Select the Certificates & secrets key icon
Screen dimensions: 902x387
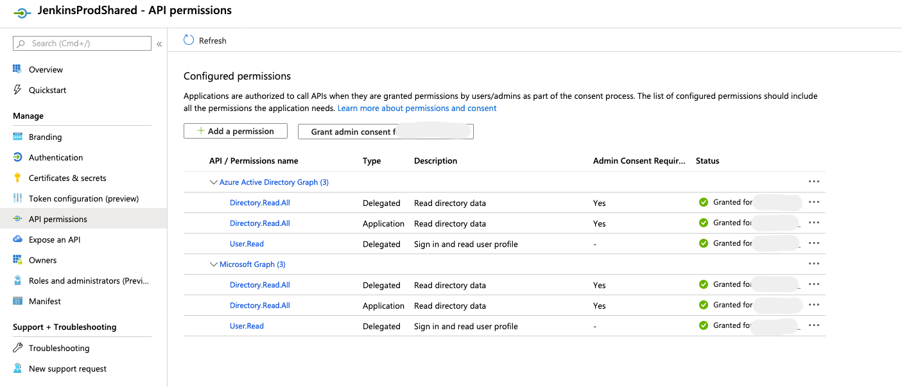[16, 178]
